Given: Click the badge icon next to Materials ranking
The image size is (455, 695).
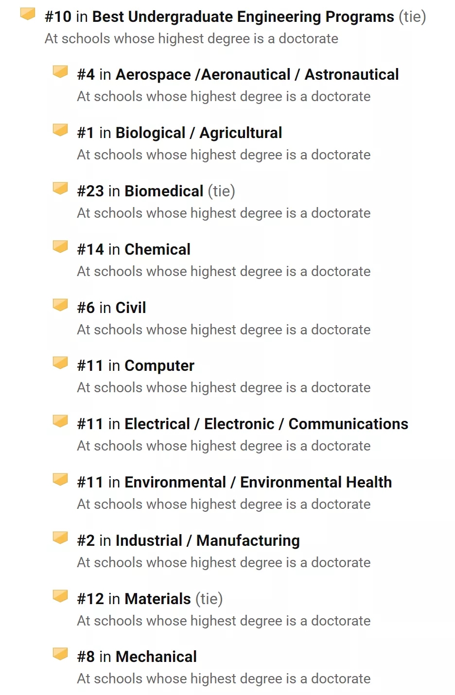Looking at the screenshot, I should click(60, 596).
